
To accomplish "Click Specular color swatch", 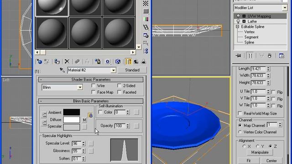I will click(x=72, y=127).
